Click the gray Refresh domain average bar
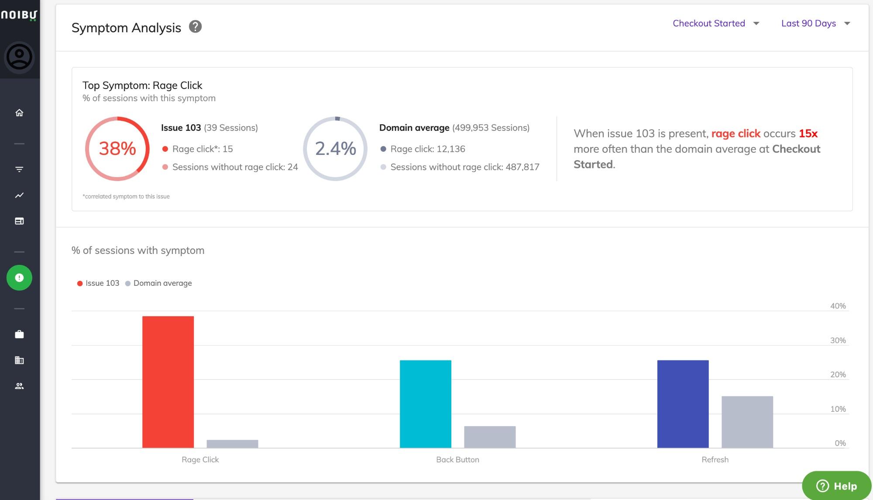Image resolution: width=873 pixels, height=500 pixels. (747, 422)
